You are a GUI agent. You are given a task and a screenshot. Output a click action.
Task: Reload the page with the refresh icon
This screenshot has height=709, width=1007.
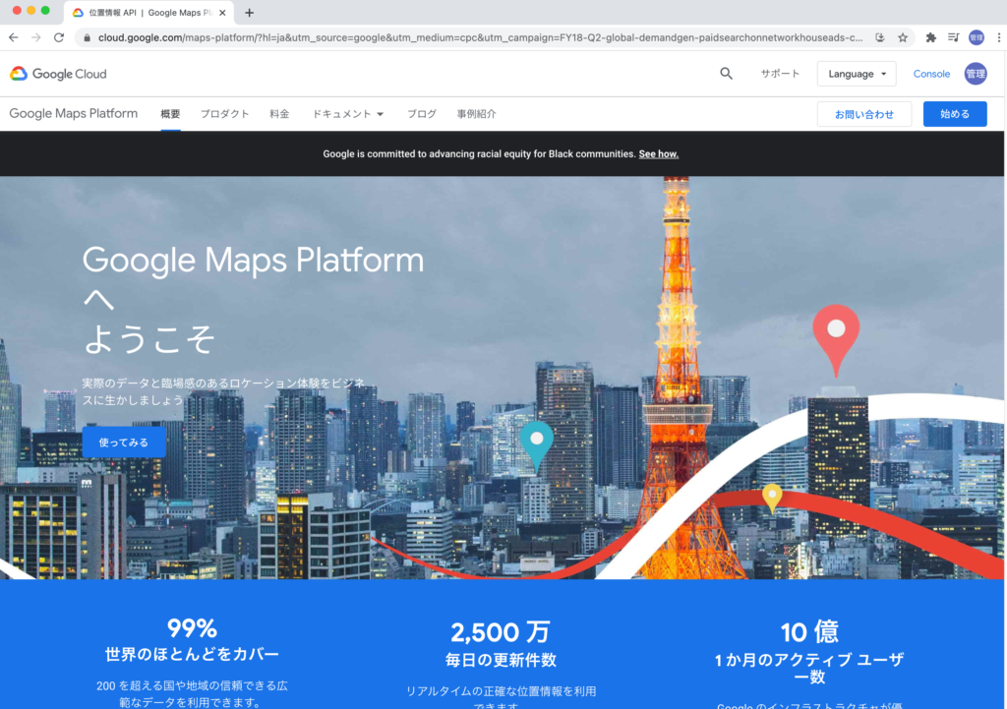[x=59, y=38]
